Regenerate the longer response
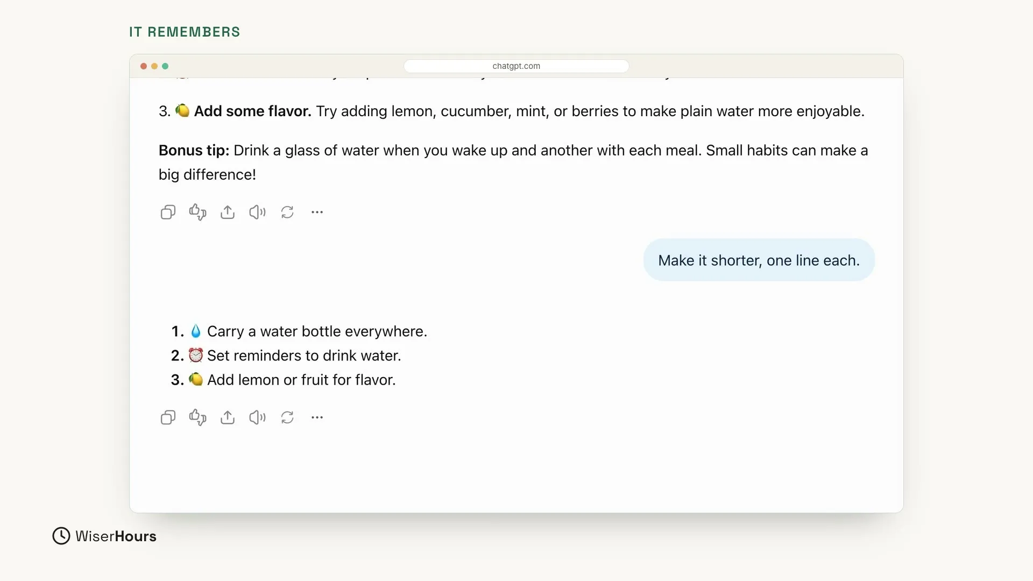 tap(287, 212)
